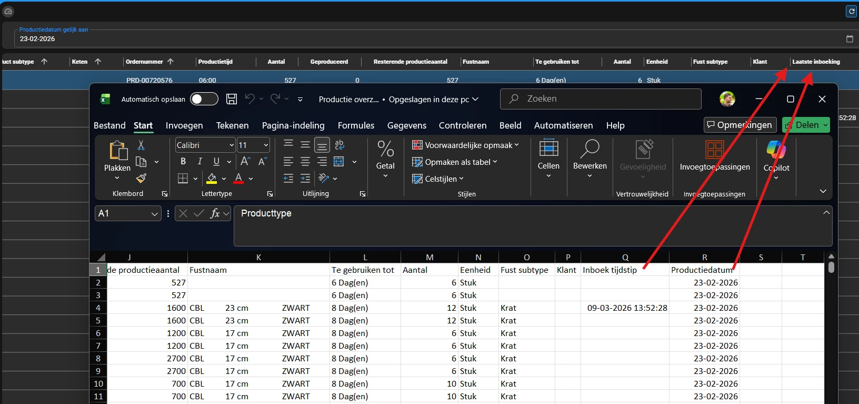Switch to the Formules tab
Screen dimensions: 859x404
click(356, 125)
